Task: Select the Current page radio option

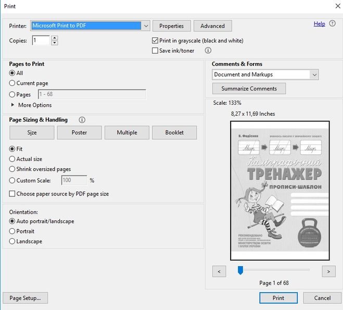Action: coord(12,83)
